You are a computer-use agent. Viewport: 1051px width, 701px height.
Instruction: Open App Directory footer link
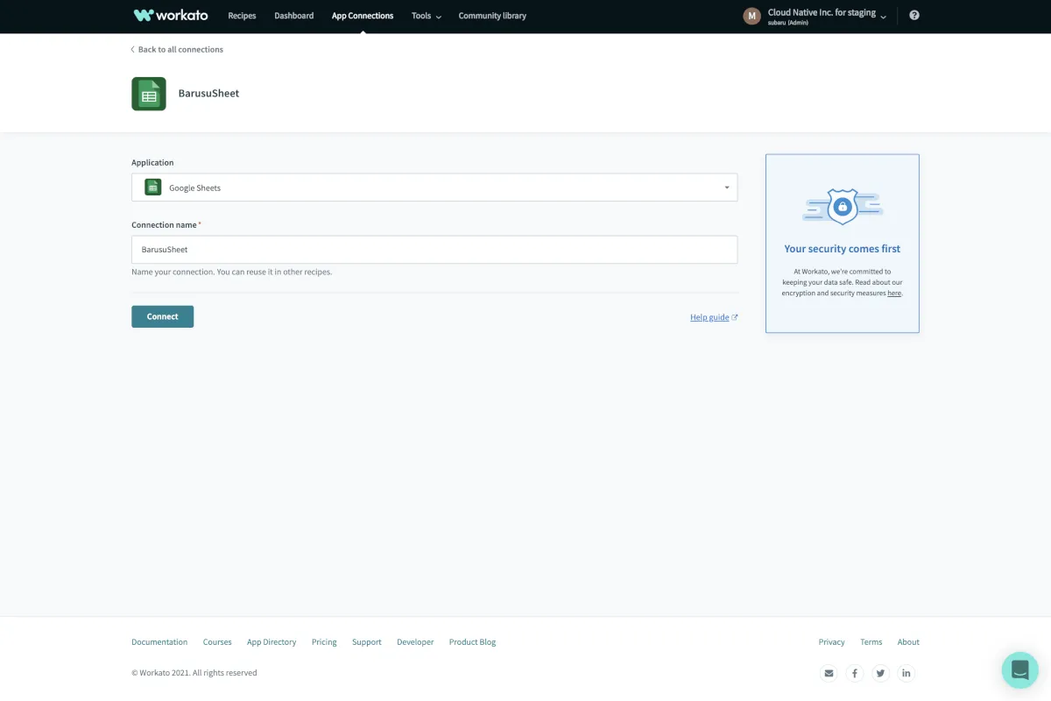pyautogui.click(x=272, y=642)
